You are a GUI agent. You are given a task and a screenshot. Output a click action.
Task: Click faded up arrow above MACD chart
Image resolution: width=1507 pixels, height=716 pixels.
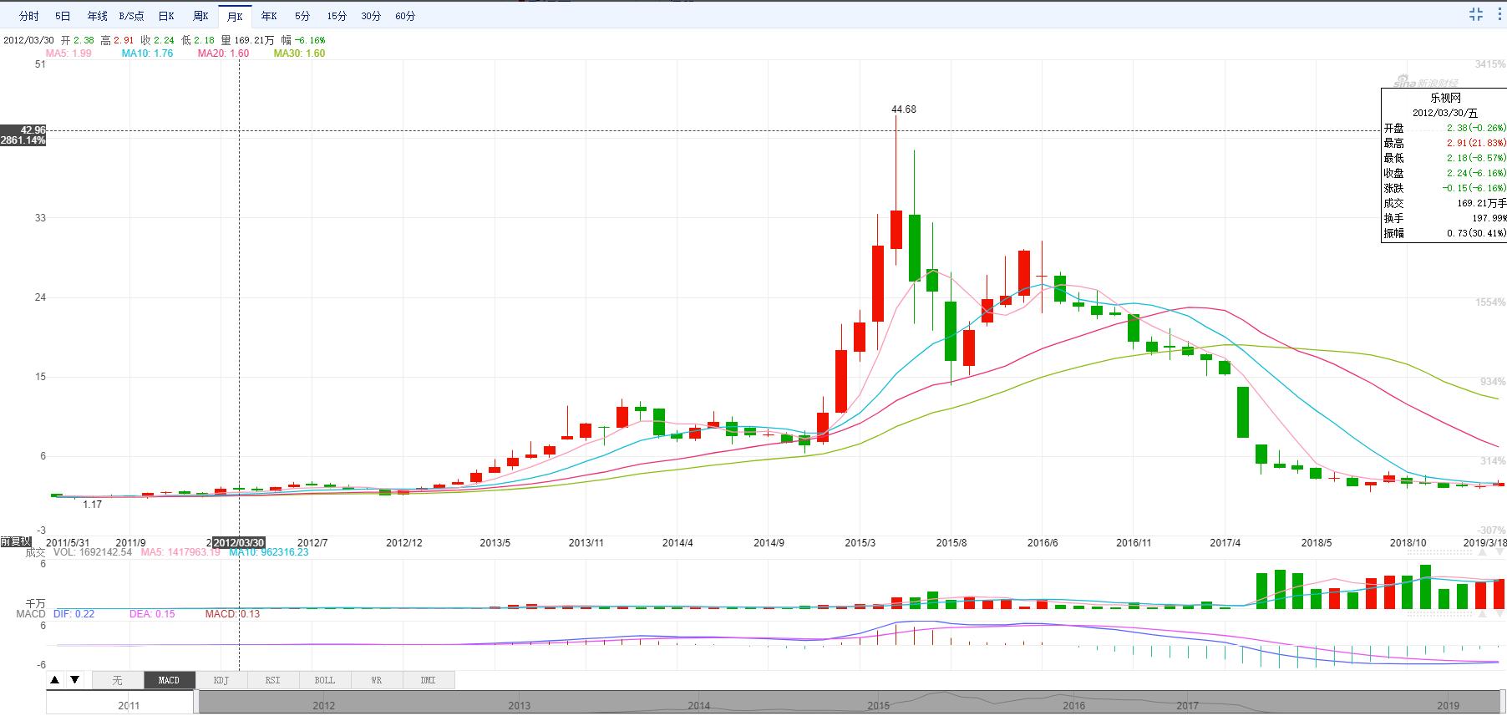(x=1482, y=614)
